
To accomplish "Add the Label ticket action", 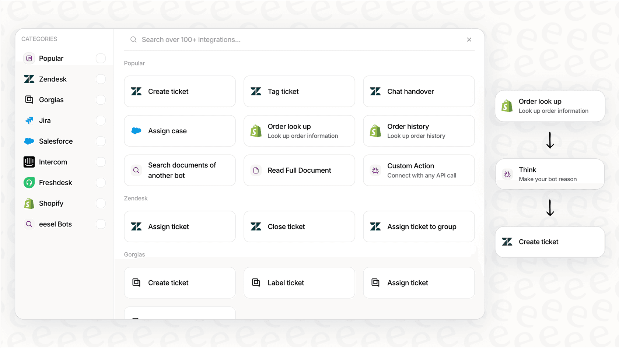I will (x=299, y=282).
